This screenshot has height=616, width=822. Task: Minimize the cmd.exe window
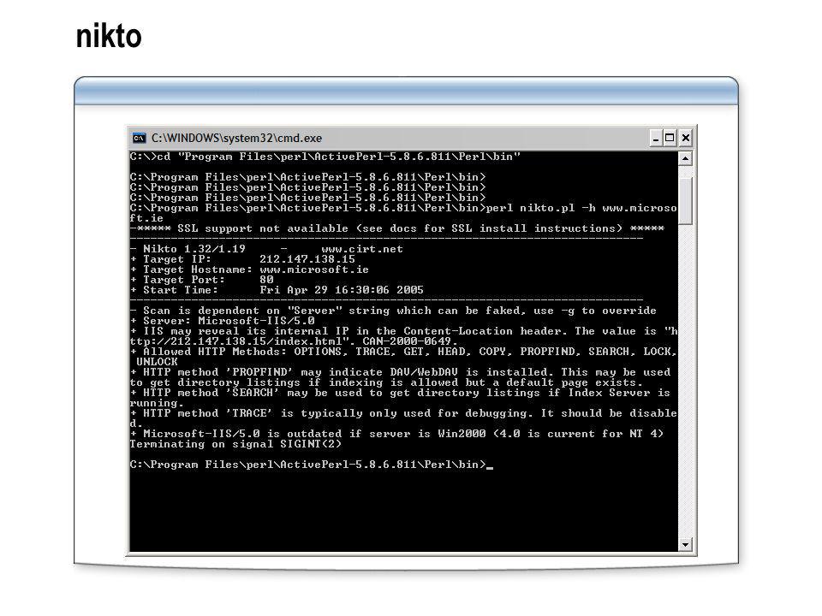tap(655, 139)
